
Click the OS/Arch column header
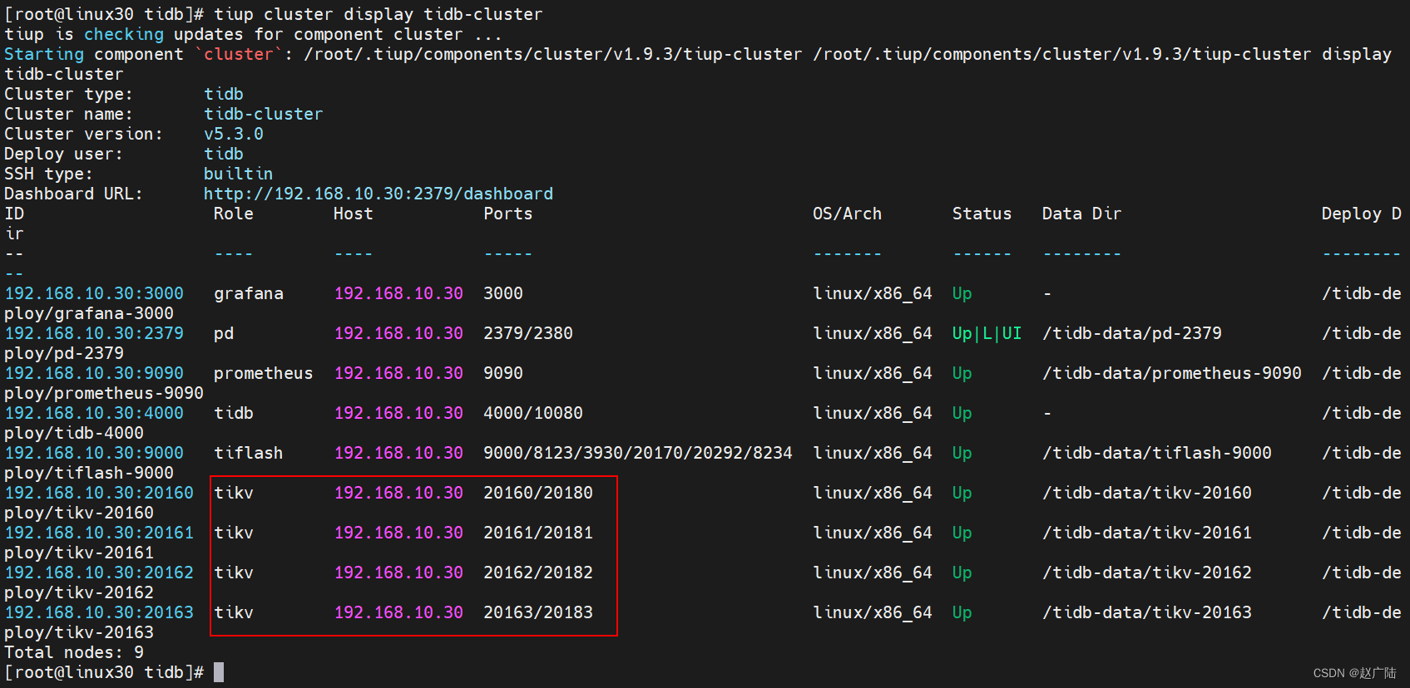click(x=848, y=214)
